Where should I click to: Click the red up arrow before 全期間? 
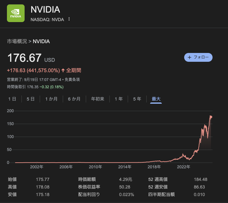click(x=63, y=70)
